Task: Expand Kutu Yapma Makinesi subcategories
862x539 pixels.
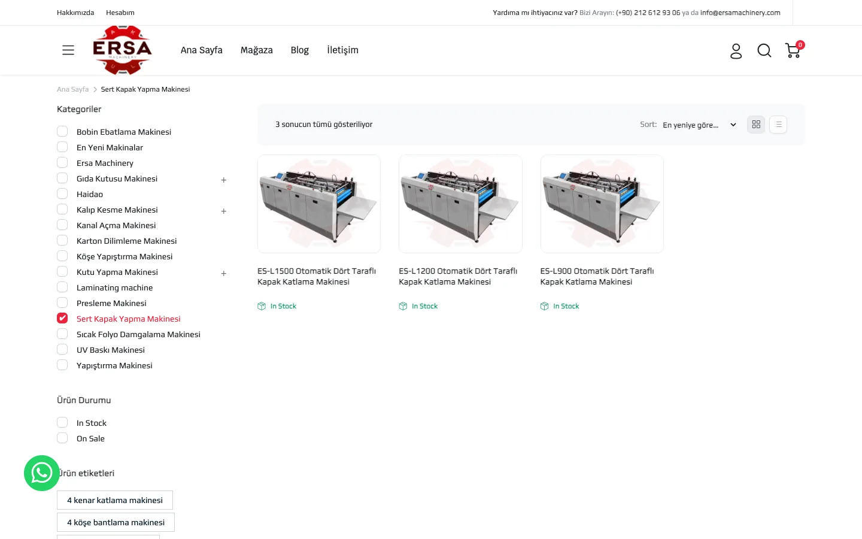Action: 224,273
